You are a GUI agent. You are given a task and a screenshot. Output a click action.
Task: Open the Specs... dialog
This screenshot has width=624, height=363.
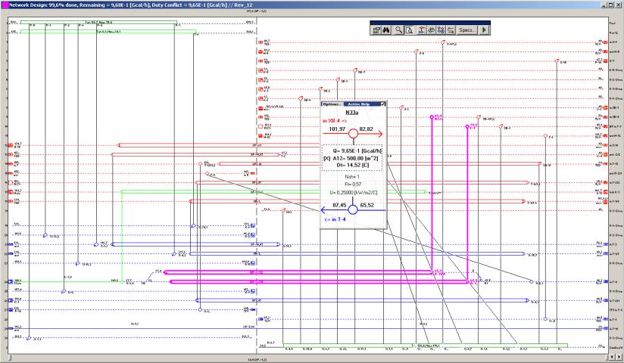pos(466,29)
